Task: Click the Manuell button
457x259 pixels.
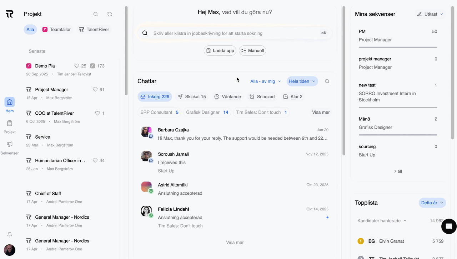Action: pyautogui.click(x=252, y=51)
